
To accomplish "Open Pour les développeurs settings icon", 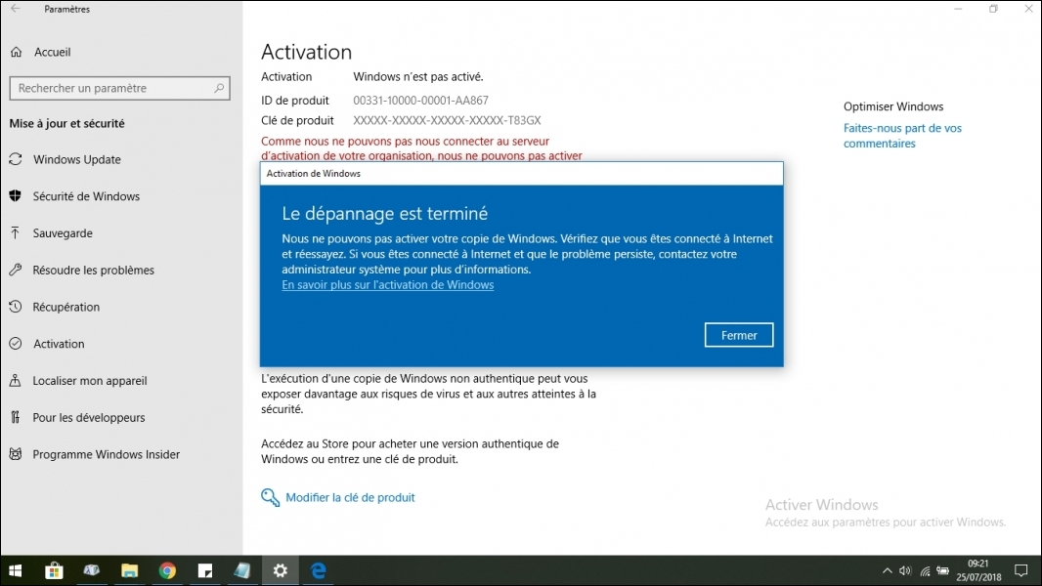I will [x=16, y=418].
